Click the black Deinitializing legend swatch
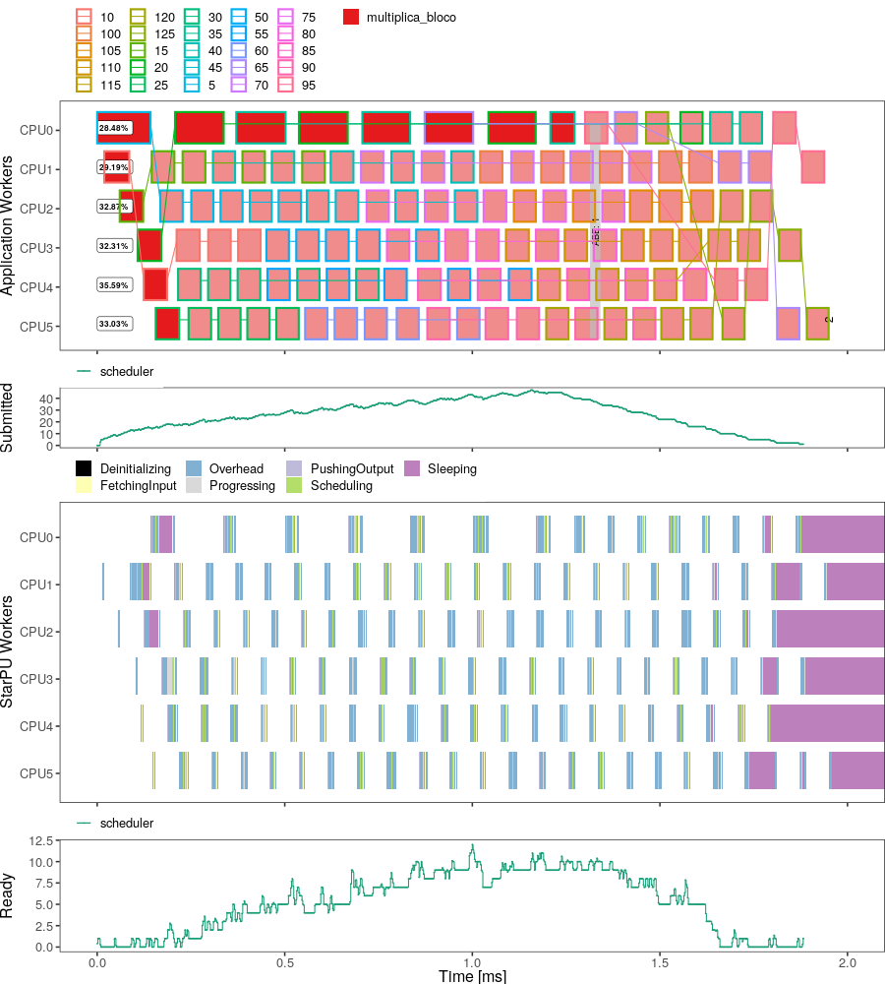885x984 pixels. (85, 469)
